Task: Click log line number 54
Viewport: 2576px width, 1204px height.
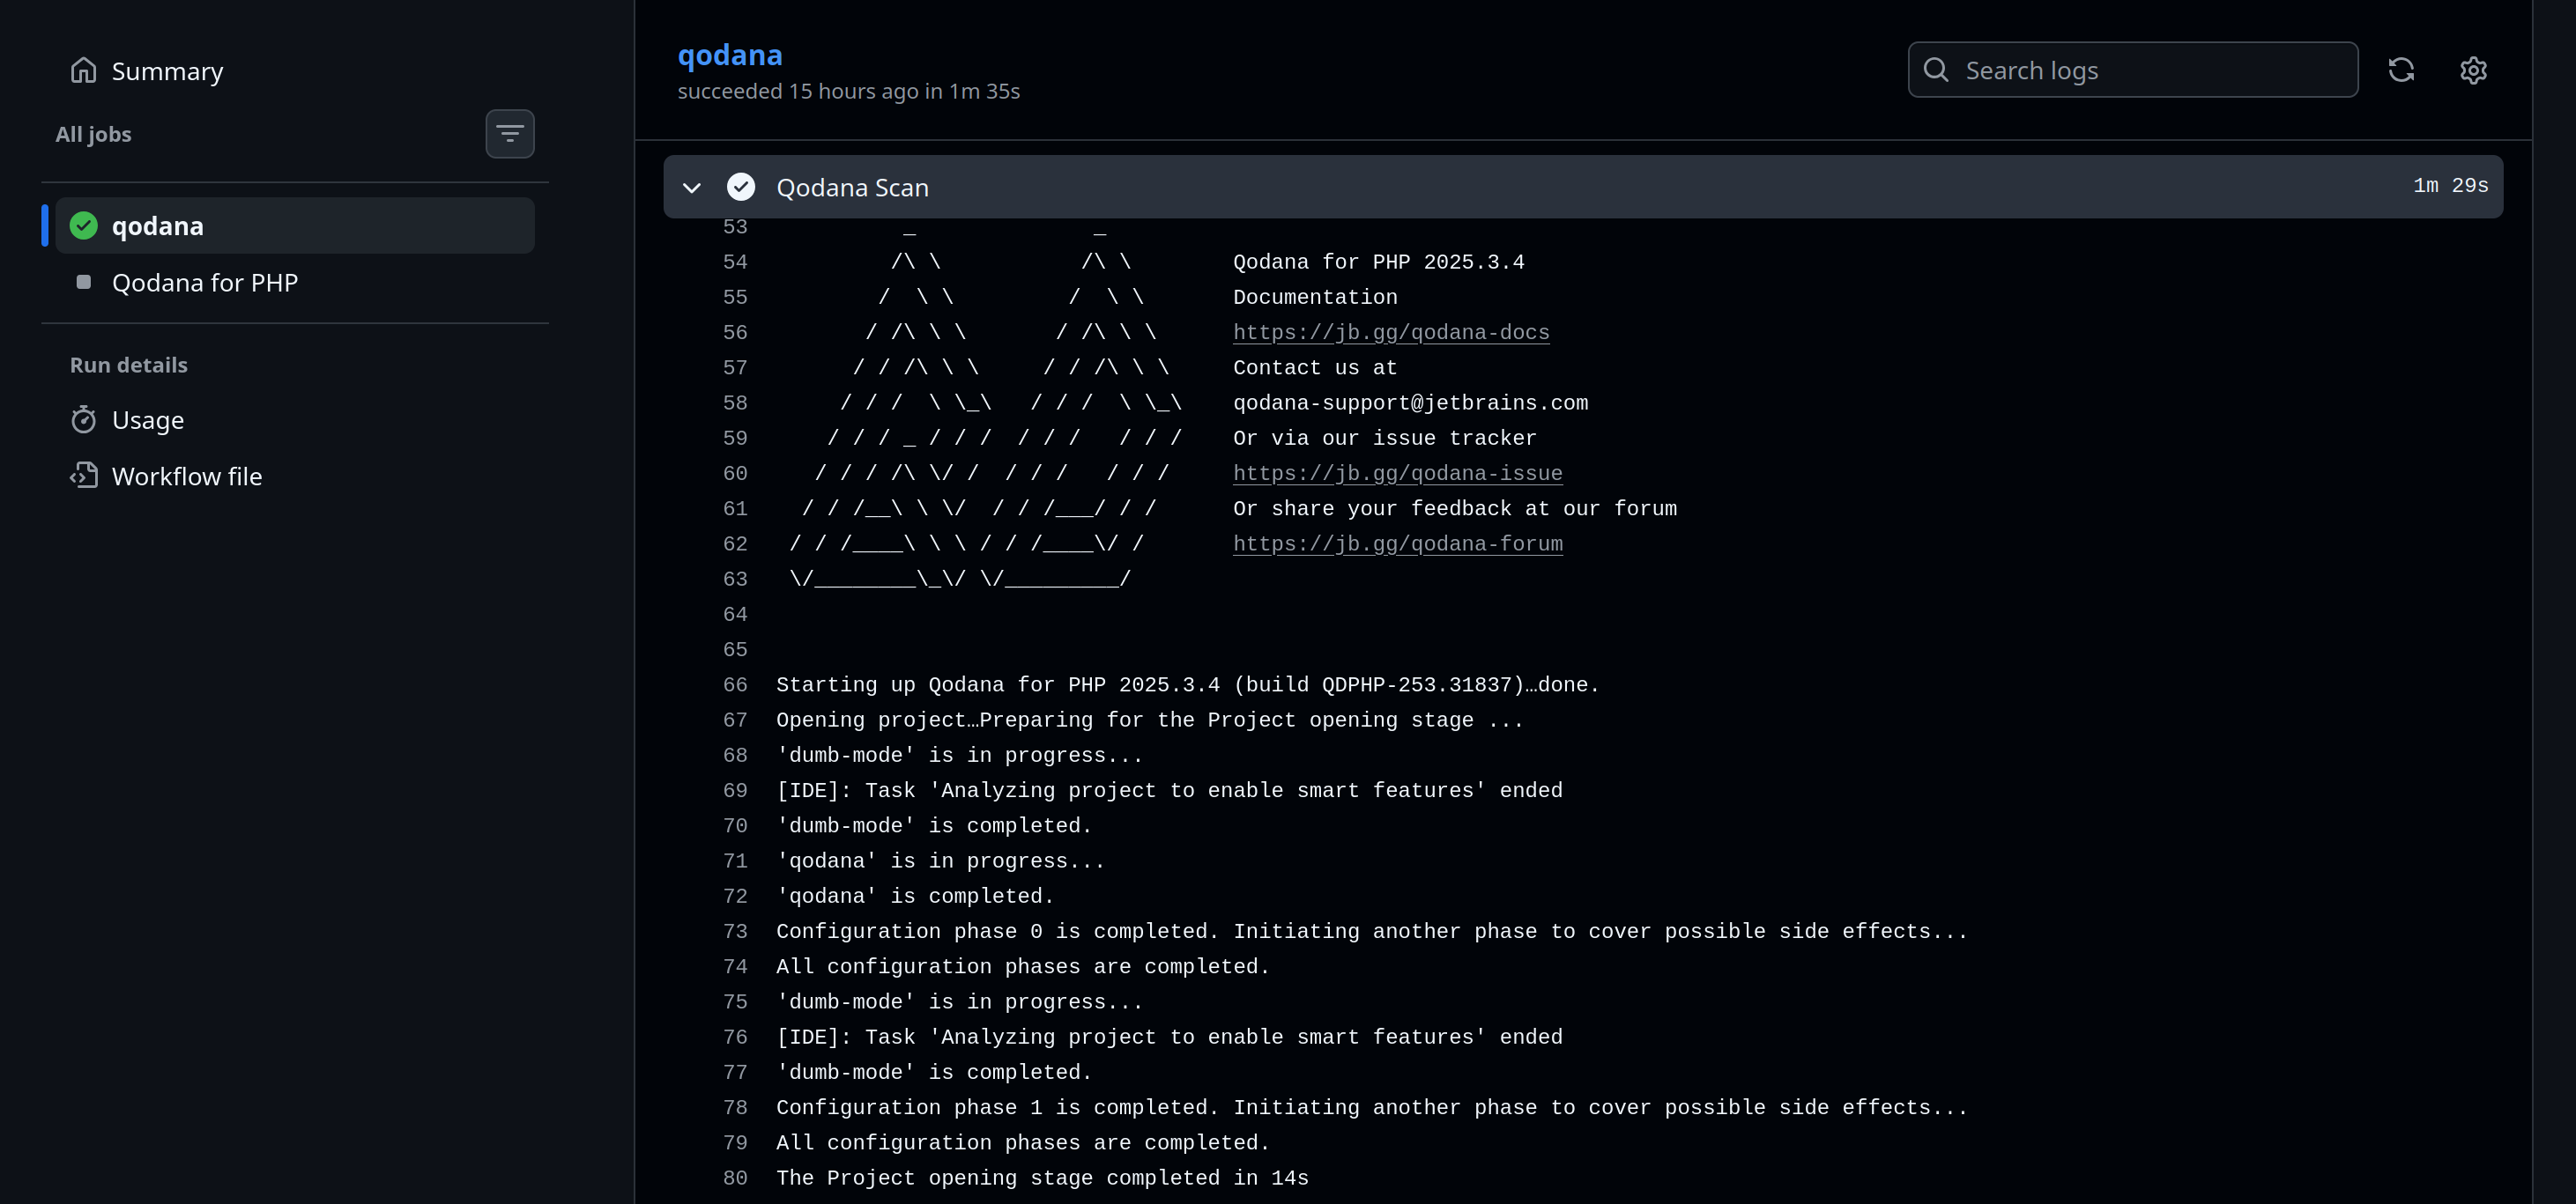Action: 735,262
